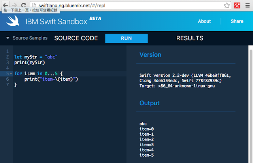Click the red extension icon
253x163 pixels.
pos(237,6)
